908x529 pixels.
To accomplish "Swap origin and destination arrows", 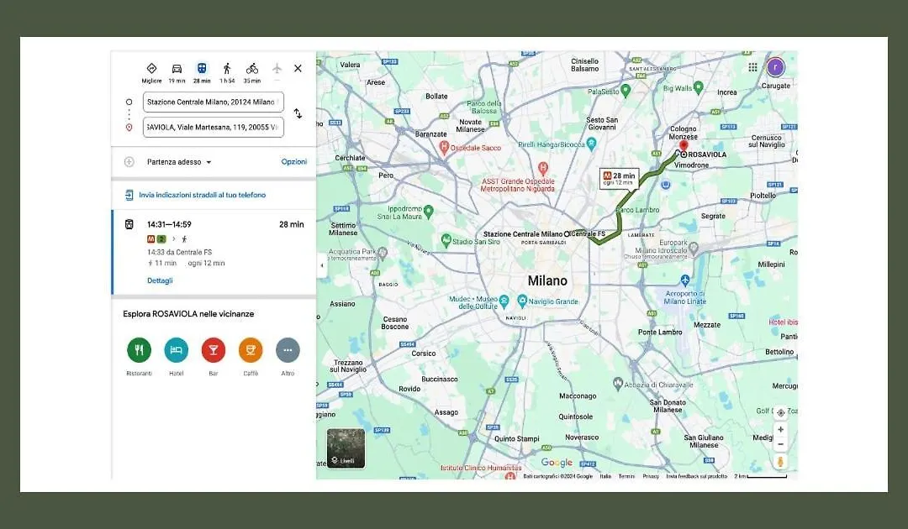I will coord(298,113).
